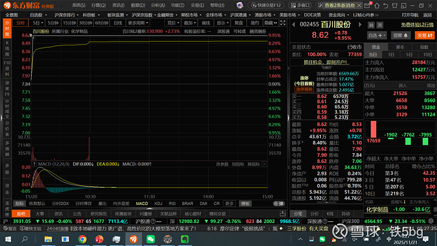Toggle the 弹 popup switch
The image size is (437, 246).
tap(279, 203)
